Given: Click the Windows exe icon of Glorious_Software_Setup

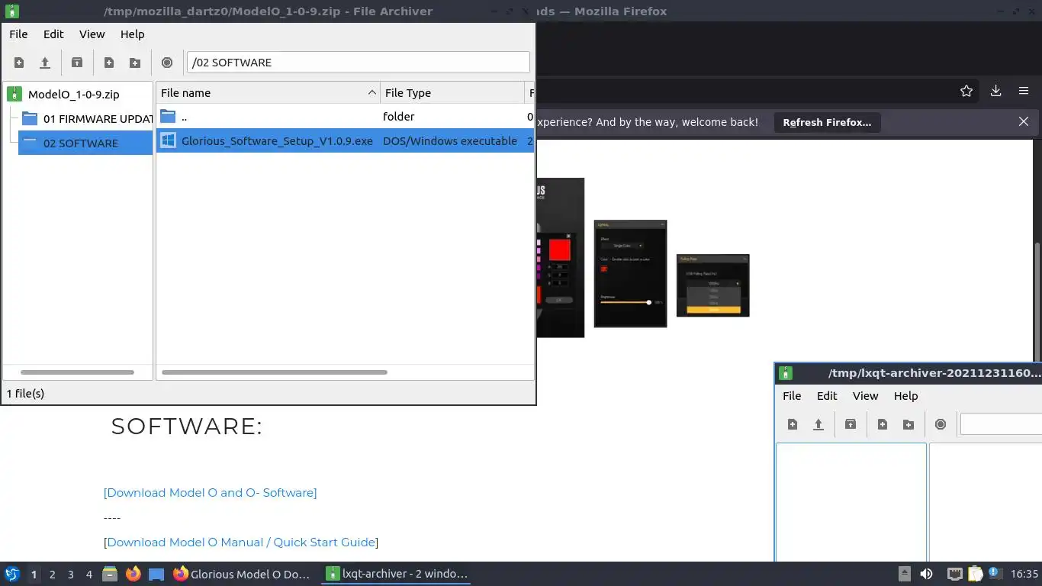Looking at the screenshot, I should (169, 140).
